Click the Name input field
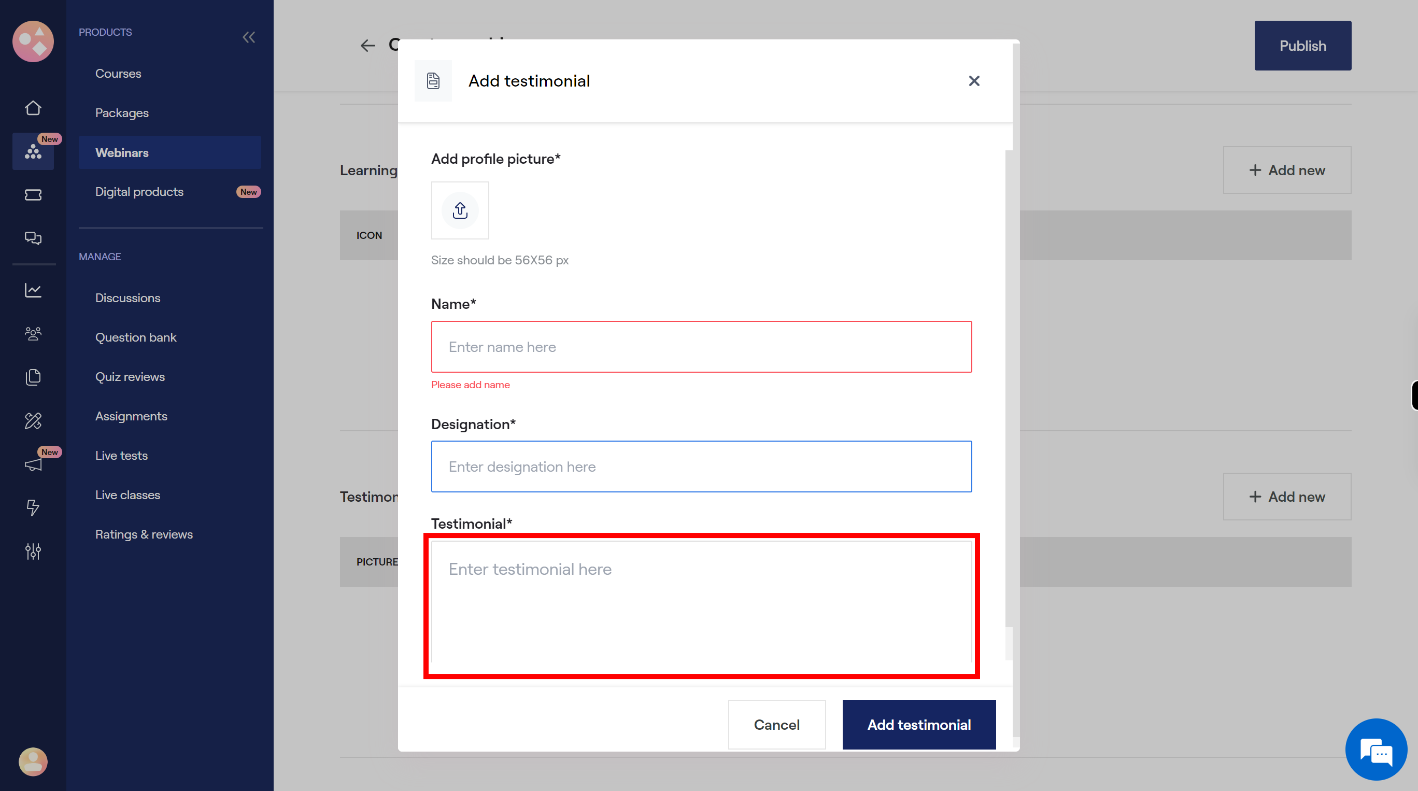1418x791 pixels. [701, 347]
